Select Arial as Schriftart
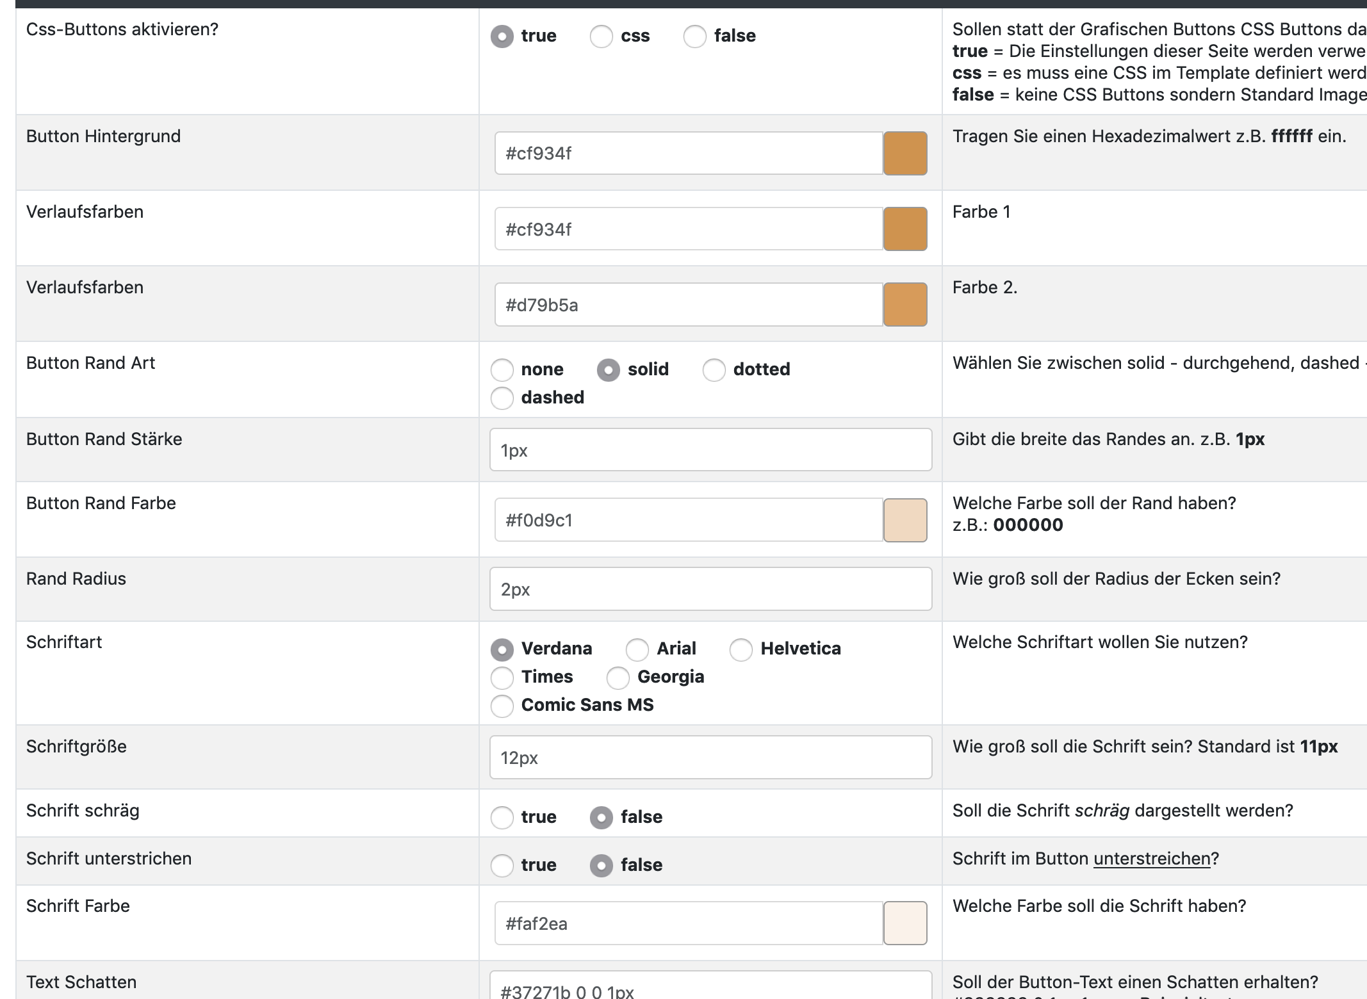This screenshot has height=999, width=1367. tap(637, 649)
